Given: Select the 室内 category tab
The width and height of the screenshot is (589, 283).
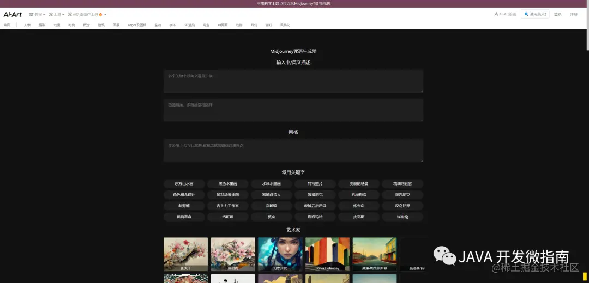Looking at the screenshot, I should pos(158,25).
